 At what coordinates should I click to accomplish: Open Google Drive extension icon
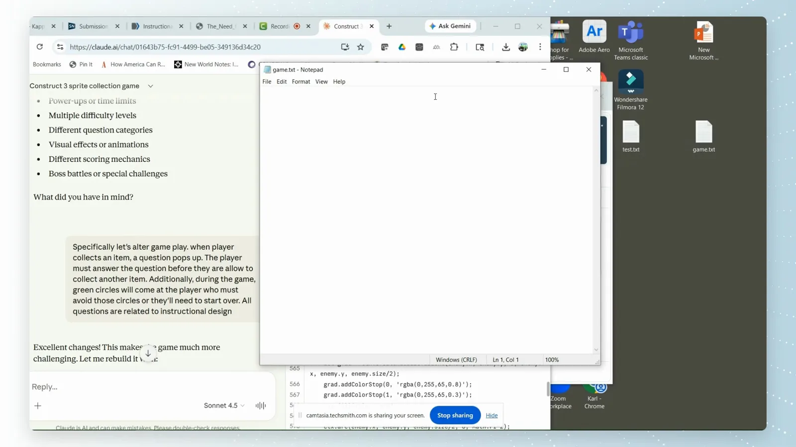pyautogui.click(x=402, y=47)
